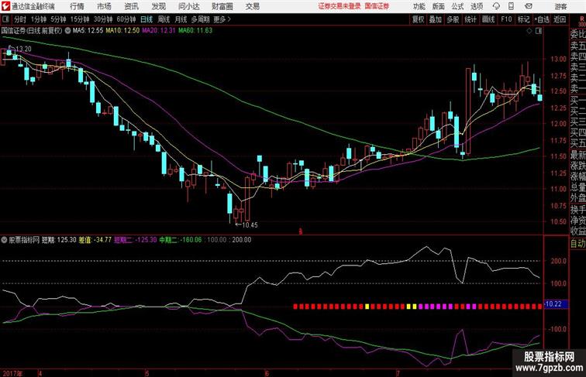Click the 多股 toolbar button
Viewport: 586px width, 377px height.
click(453, 19)
